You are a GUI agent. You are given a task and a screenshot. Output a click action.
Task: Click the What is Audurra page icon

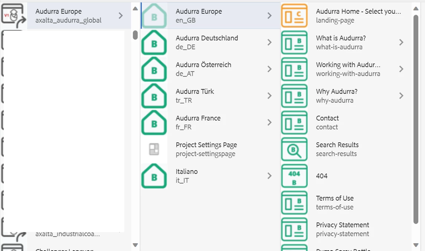(294, 43)
